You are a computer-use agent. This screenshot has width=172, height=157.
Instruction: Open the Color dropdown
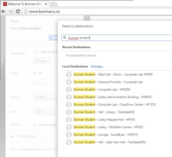point(45,112)
